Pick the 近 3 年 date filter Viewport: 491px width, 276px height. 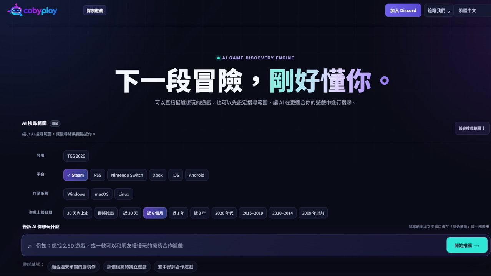200,213
